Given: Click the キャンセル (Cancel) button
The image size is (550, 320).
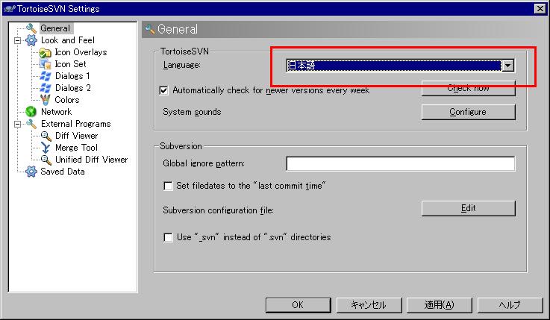Looking at the screenshot, I should 369,305.
